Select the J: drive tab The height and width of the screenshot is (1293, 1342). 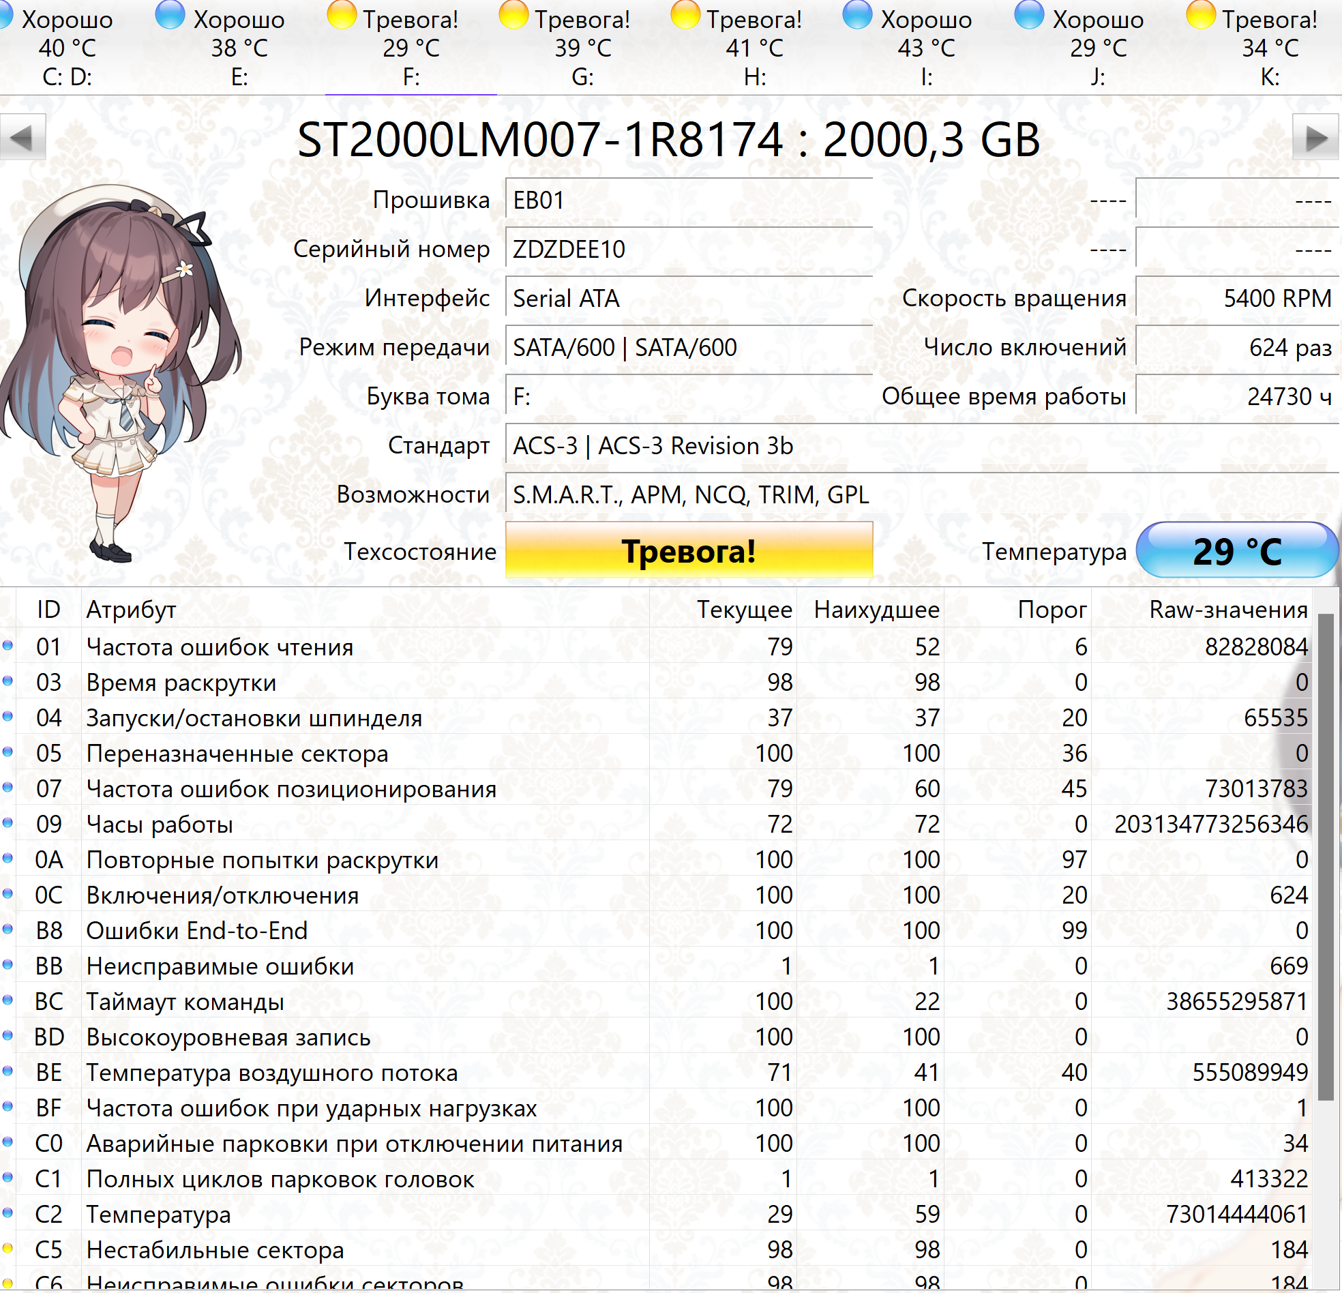coord(1099,46)
